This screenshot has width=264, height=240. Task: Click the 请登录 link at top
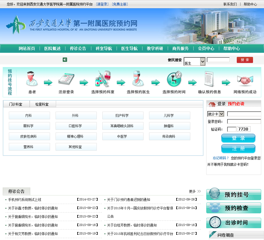[102, 4]
